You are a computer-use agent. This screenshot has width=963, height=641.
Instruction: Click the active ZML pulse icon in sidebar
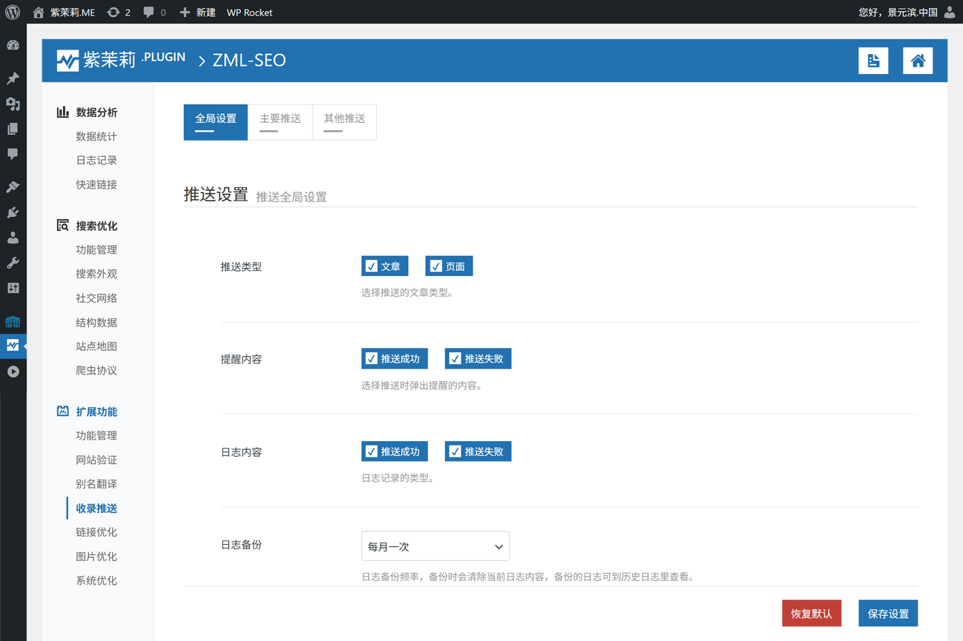13,346
